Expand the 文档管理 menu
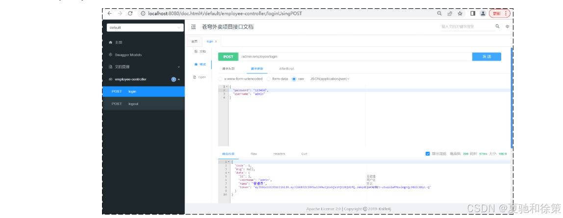 click(144, 67)
